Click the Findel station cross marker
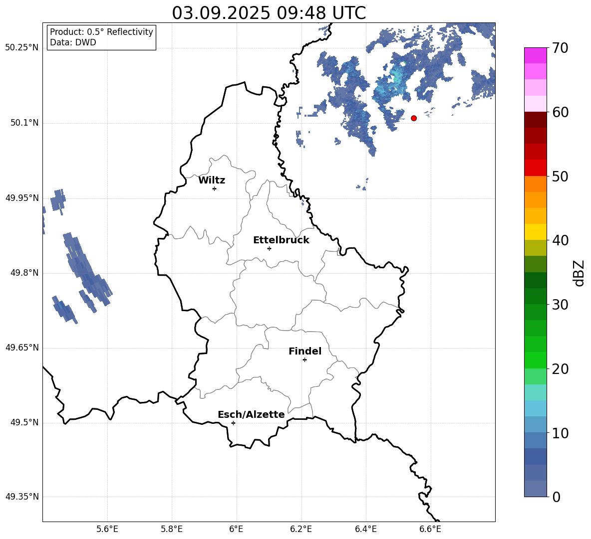This screenshot has width=591, height=539. tap(304, 360)
